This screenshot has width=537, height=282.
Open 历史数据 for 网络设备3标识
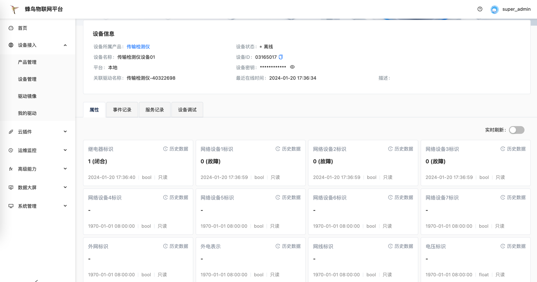(516, 149)
